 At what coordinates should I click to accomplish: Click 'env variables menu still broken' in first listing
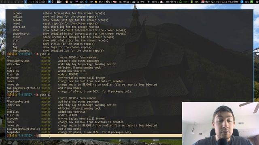point(82,78)
